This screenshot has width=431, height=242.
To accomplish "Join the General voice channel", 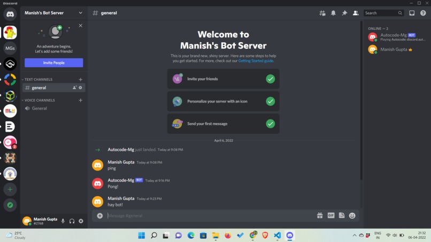I will pyautogui.click(x=54, y=108).
